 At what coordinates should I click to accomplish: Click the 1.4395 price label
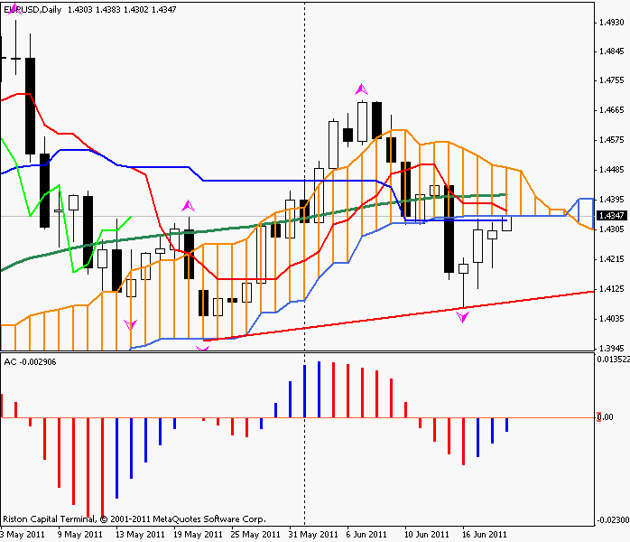tap(612, 200)
